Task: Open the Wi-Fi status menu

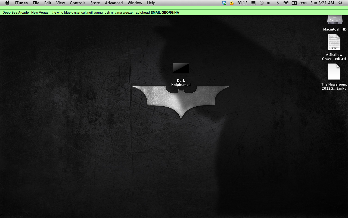Action: 286,3
